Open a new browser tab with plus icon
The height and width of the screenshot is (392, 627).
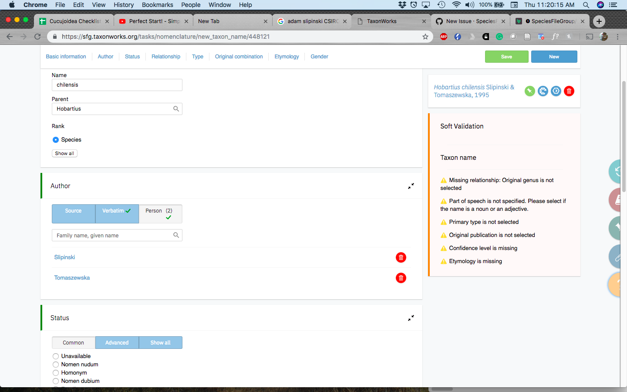[599, 21]
